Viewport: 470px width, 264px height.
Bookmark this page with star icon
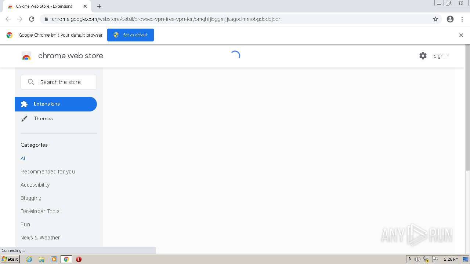[x=435, y=19]
